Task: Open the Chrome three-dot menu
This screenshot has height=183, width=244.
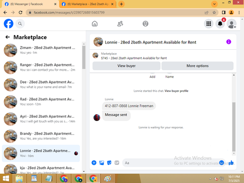Action: [239, 13]
